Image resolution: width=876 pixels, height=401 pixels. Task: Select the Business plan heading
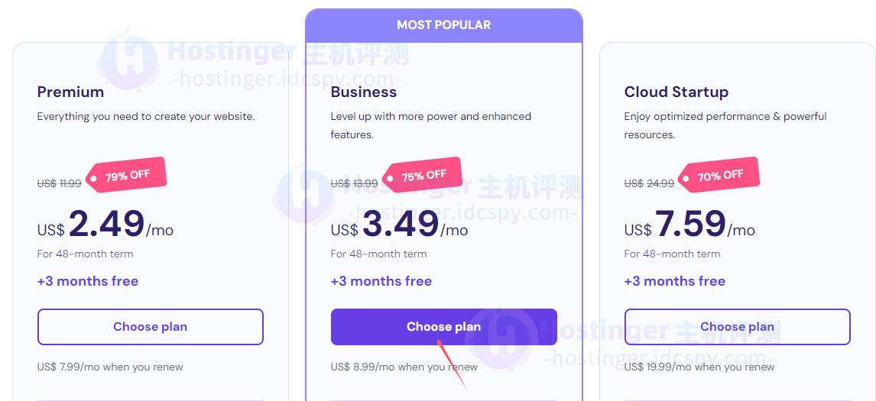(x=364, y=92)
